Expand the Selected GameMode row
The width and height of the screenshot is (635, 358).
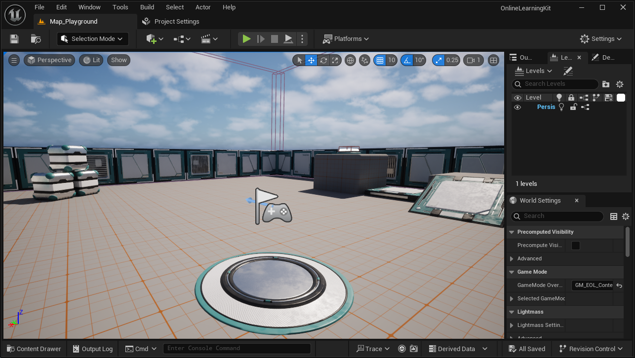(x=512, y=298)
